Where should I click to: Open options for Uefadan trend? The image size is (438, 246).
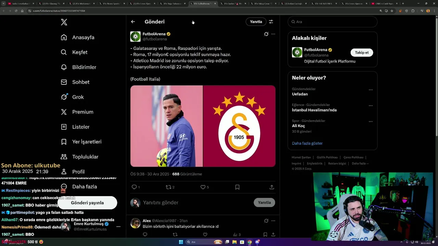[x=371, y=90]
